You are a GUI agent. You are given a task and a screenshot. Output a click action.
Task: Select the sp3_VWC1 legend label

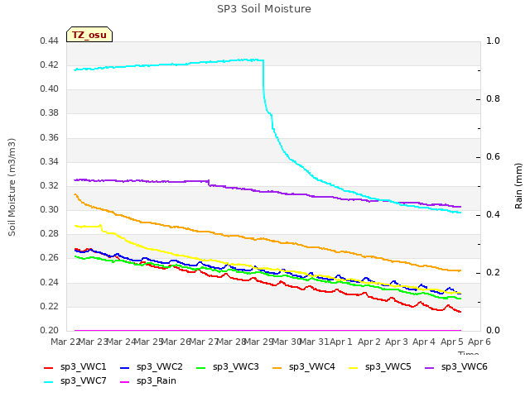click(83, 366)
